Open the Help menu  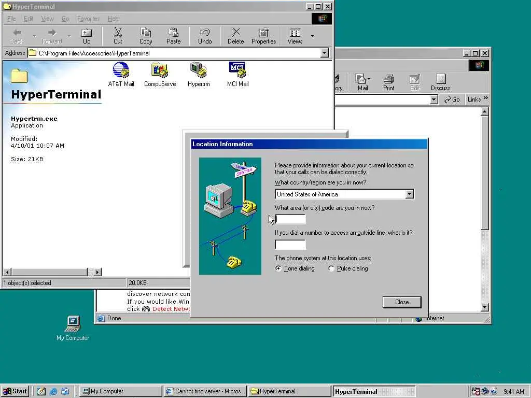(x=114, y=19)
